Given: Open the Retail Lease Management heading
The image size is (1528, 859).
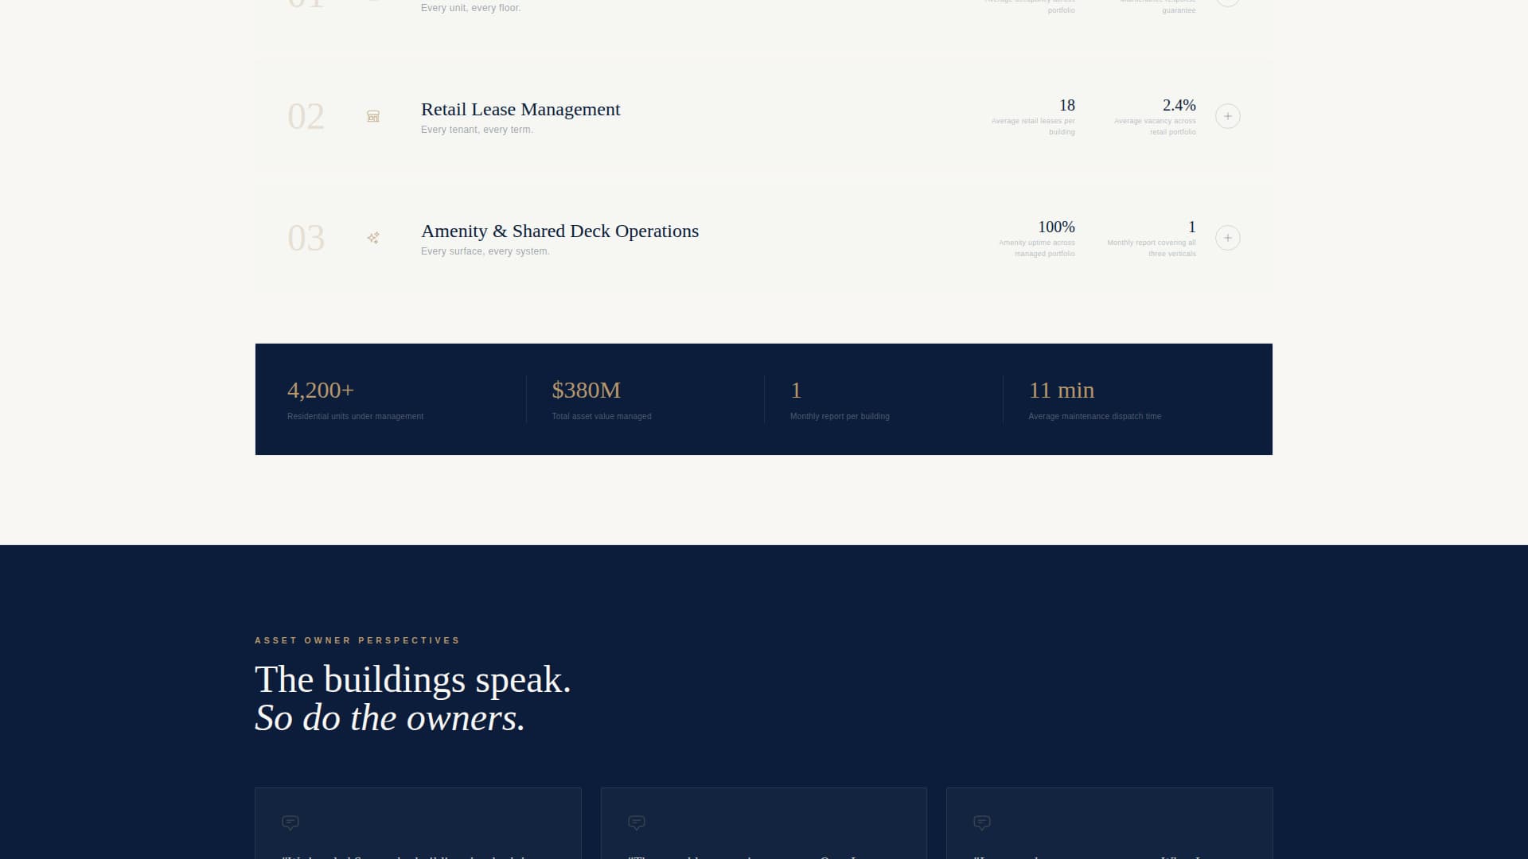Looking at the screenshot, I should point(520,109).
